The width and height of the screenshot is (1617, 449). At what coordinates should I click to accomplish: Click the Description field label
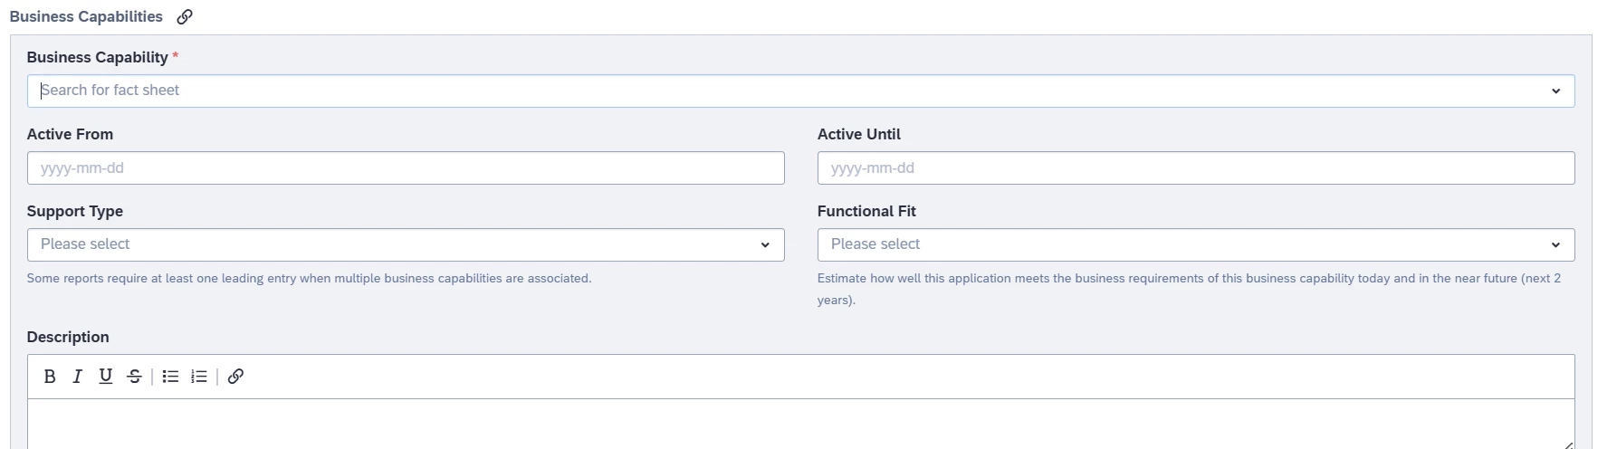(68, 337)
